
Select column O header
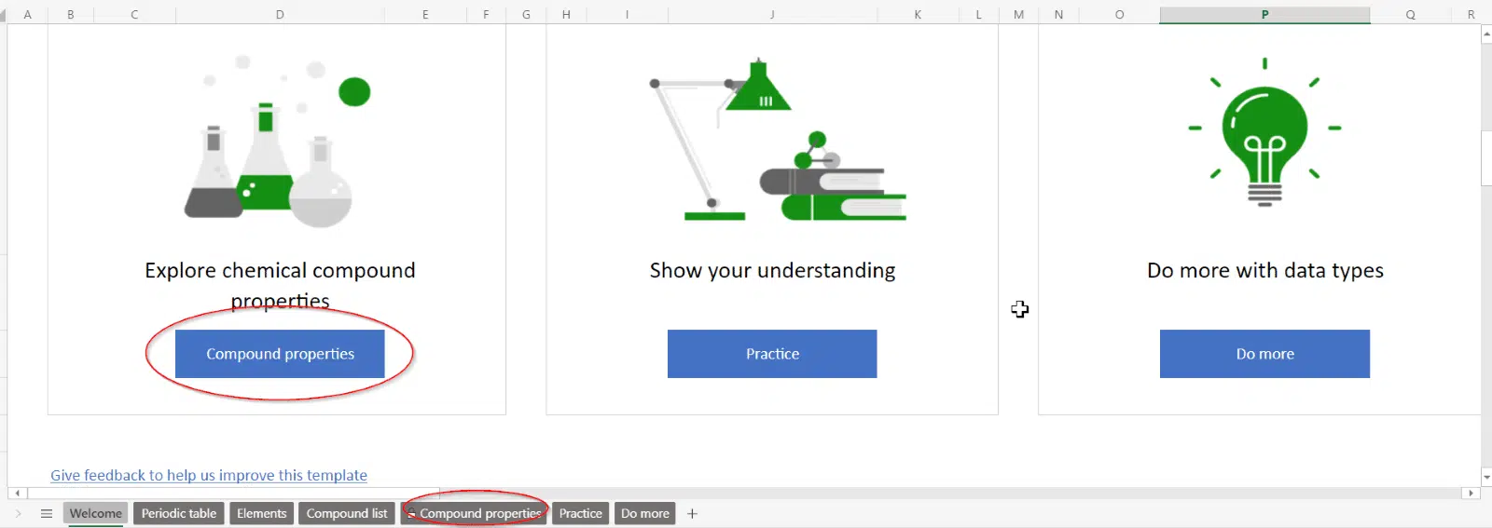click(x=1119, y=14)
